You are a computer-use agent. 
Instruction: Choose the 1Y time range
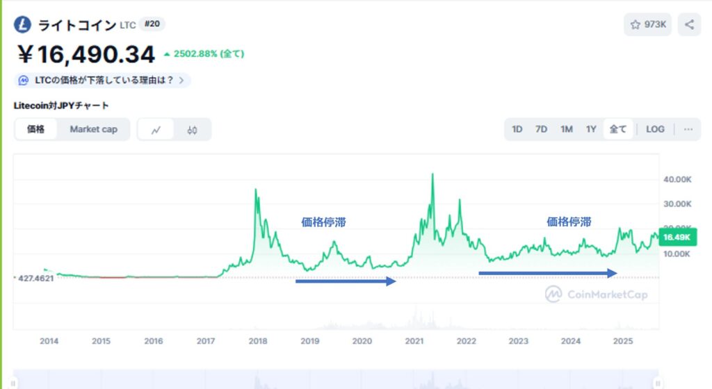[x=591, y=129]
